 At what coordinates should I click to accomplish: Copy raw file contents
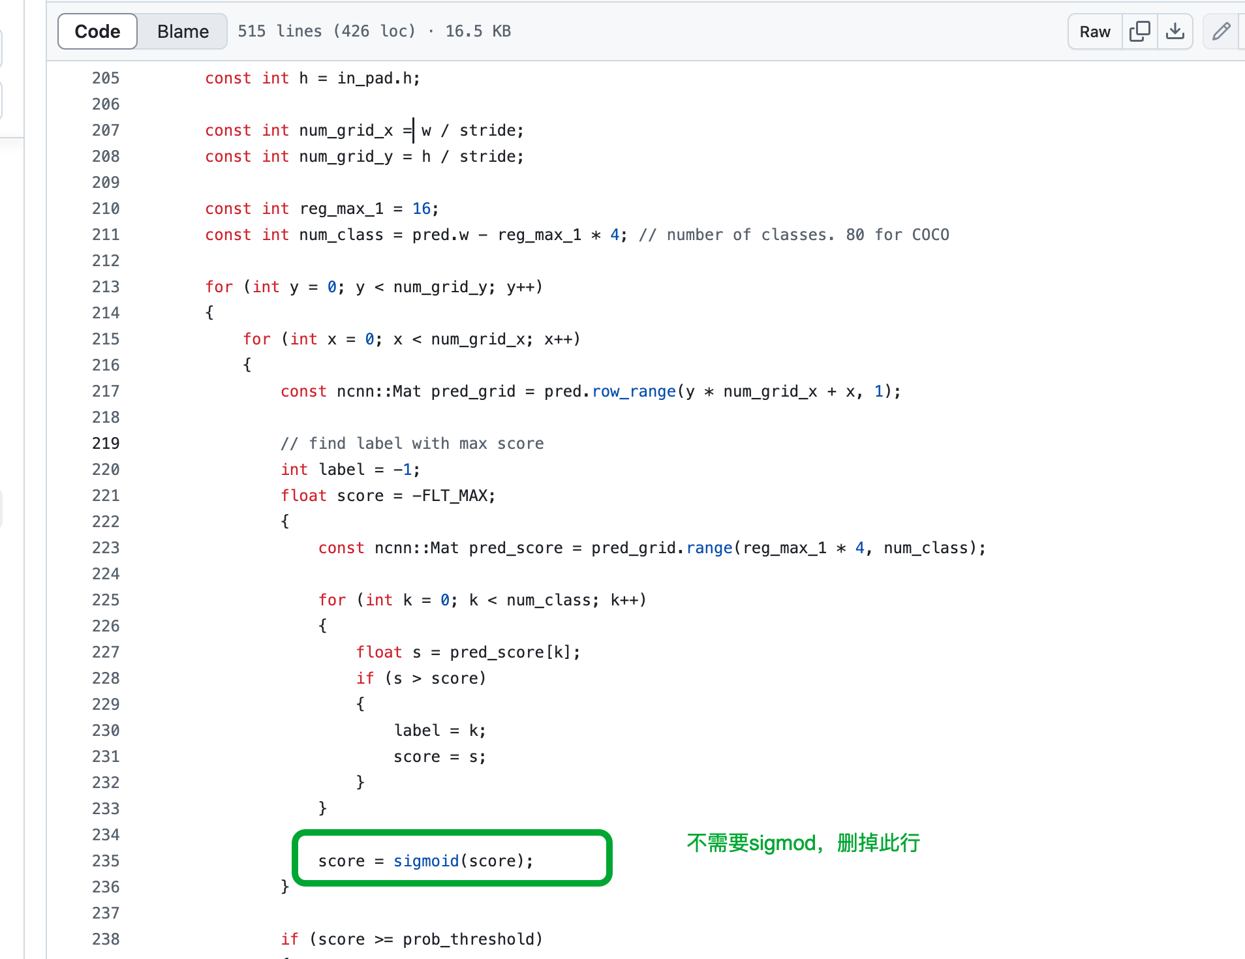pyautogui.click(x=1139, y=31)
